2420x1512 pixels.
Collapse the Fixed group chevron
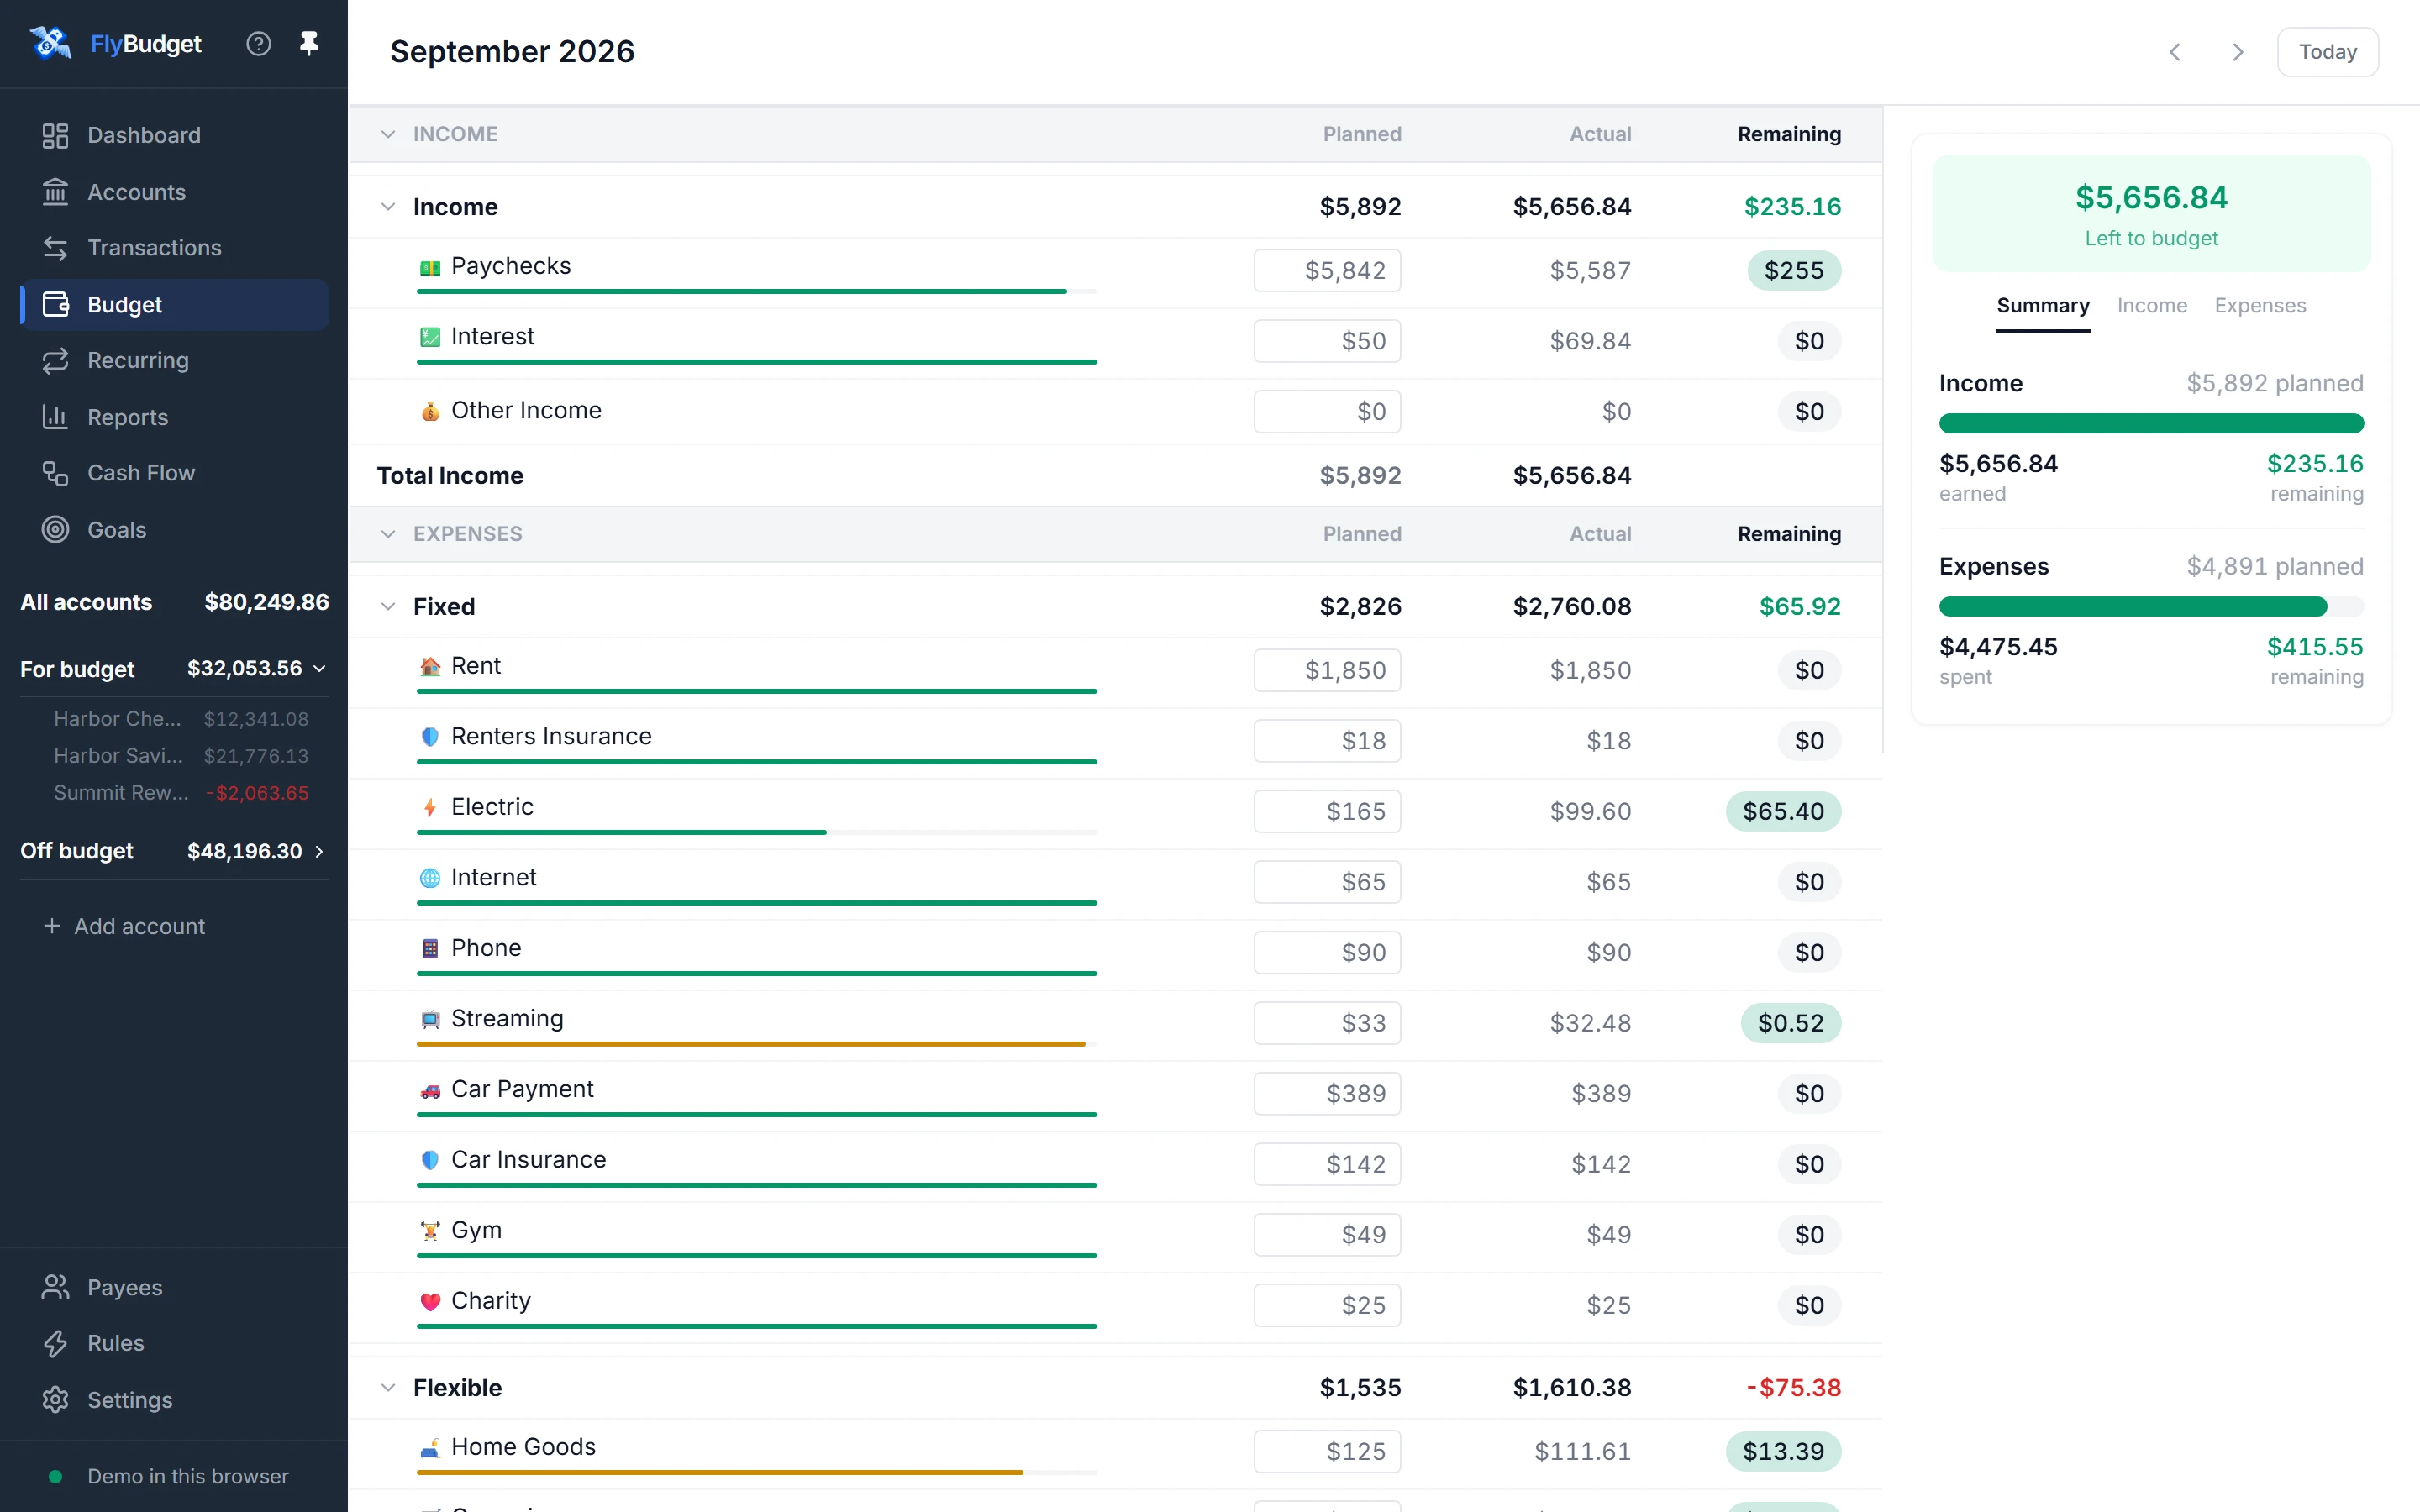tap(388, 607)
